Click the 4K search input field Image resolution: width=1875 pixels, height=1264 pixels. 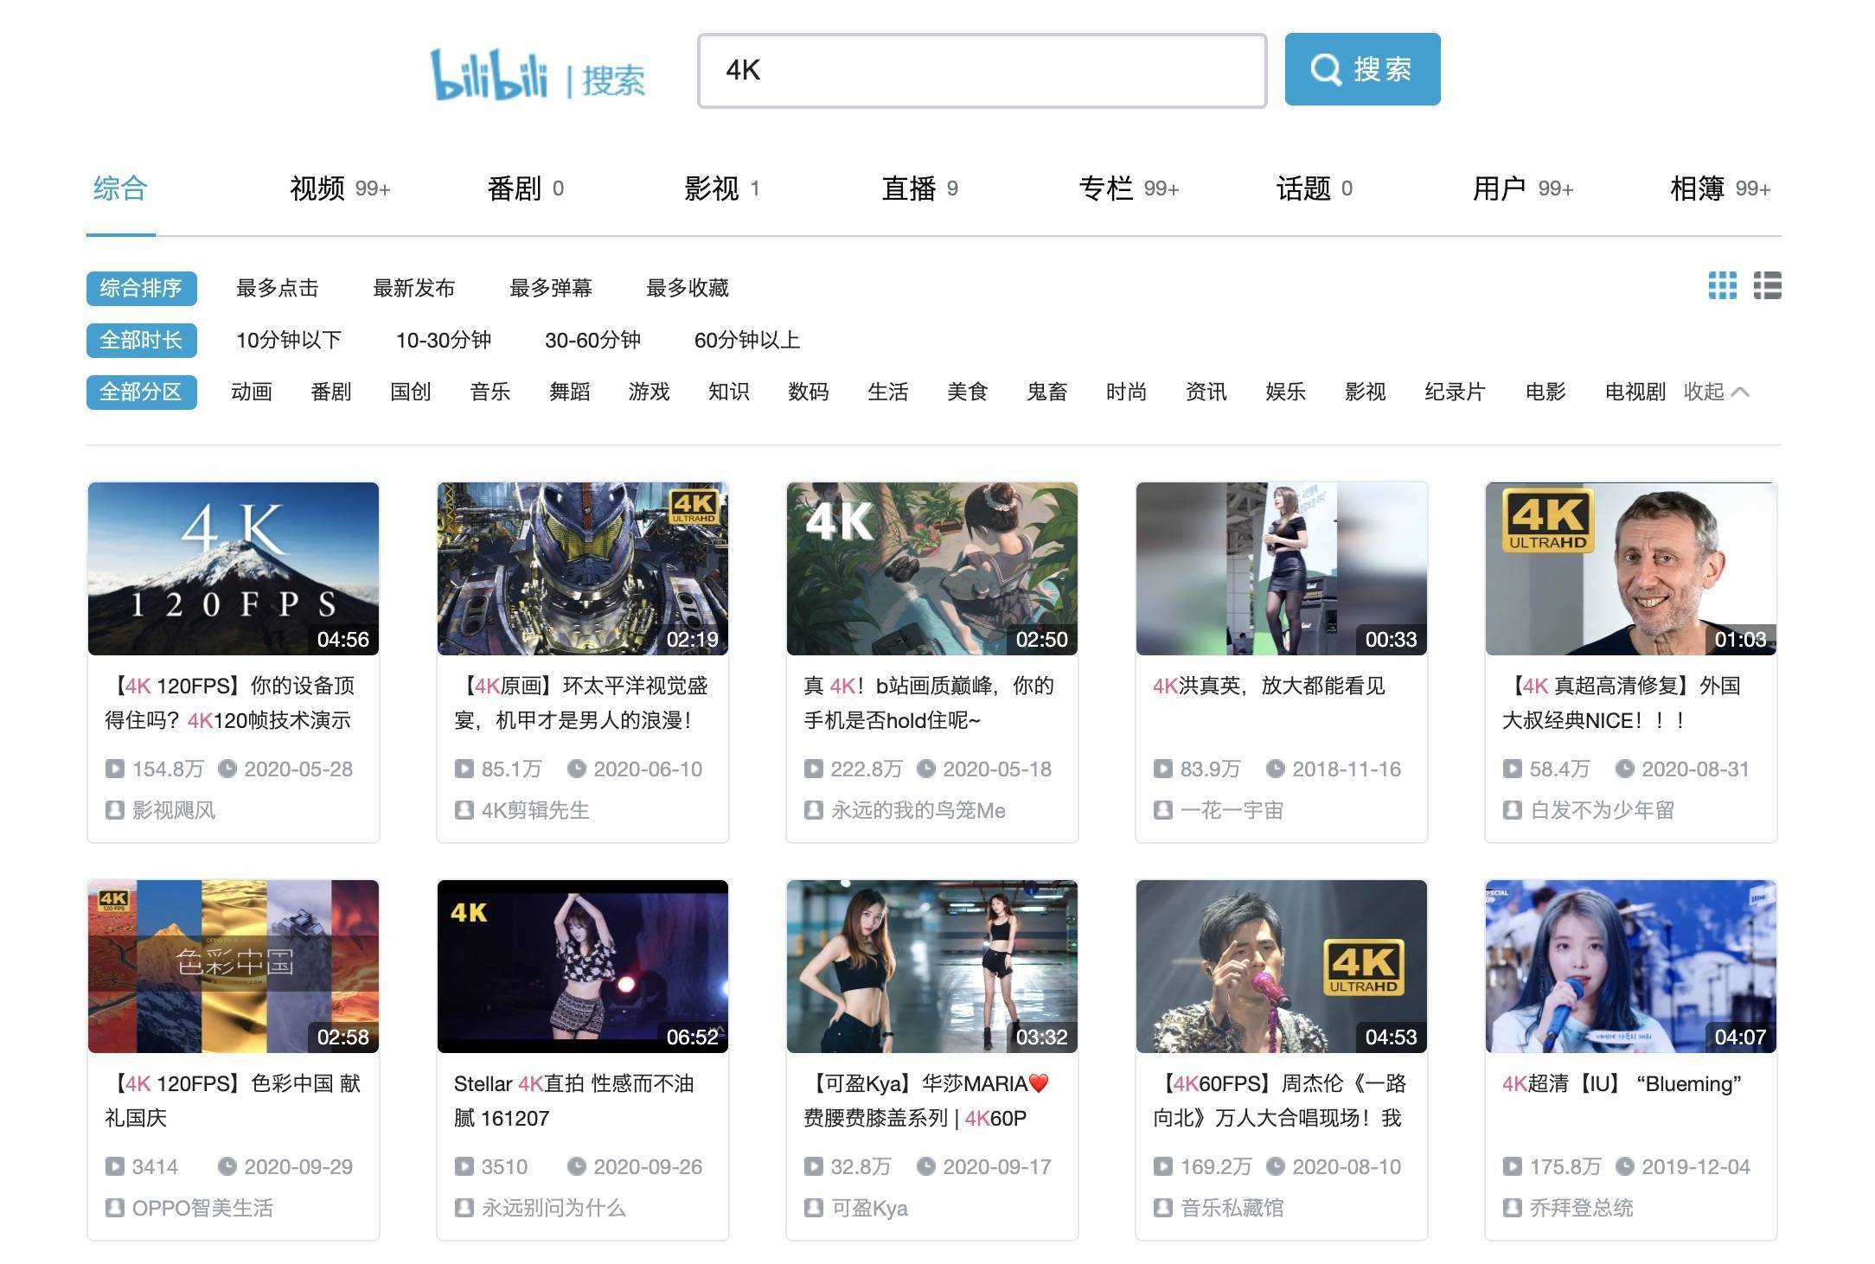(982, 70)
